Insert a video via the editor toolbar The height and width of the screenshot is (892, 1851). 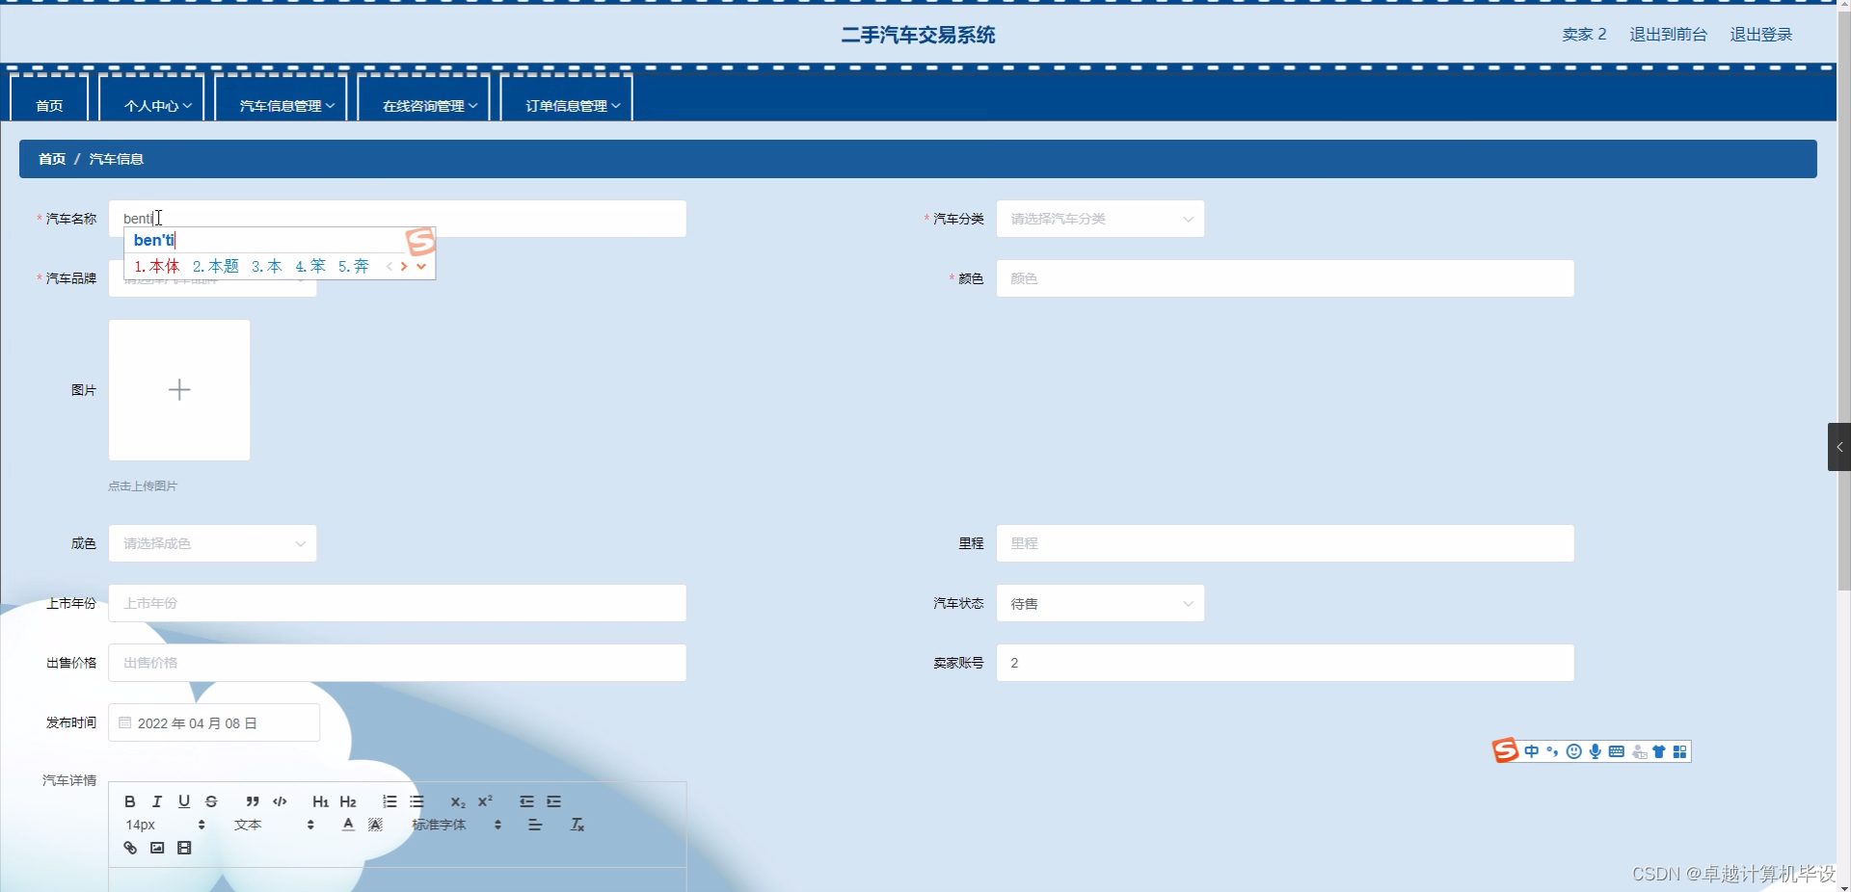pos(184,847)
